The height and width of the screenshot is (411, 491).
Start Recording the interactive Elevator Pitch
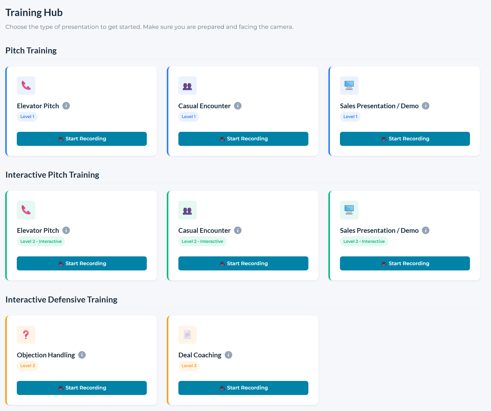(82, 263)
